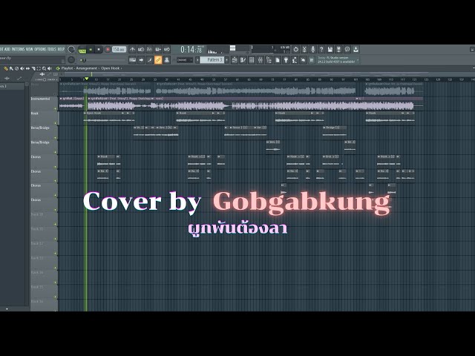The image size is (475, 356).
Task: Click the Record button
Action: pyautogui.click(x=107, y=50)
